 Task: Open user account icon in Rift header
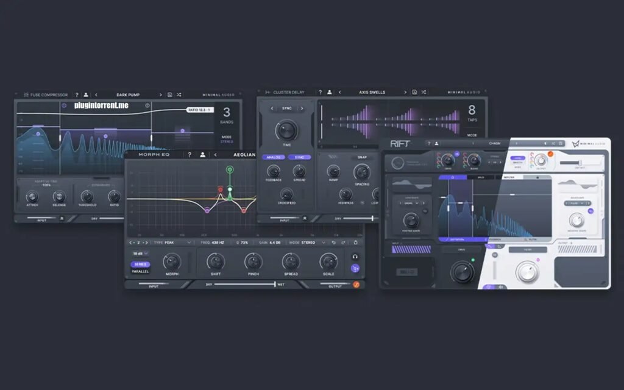(x=436, y=143)
